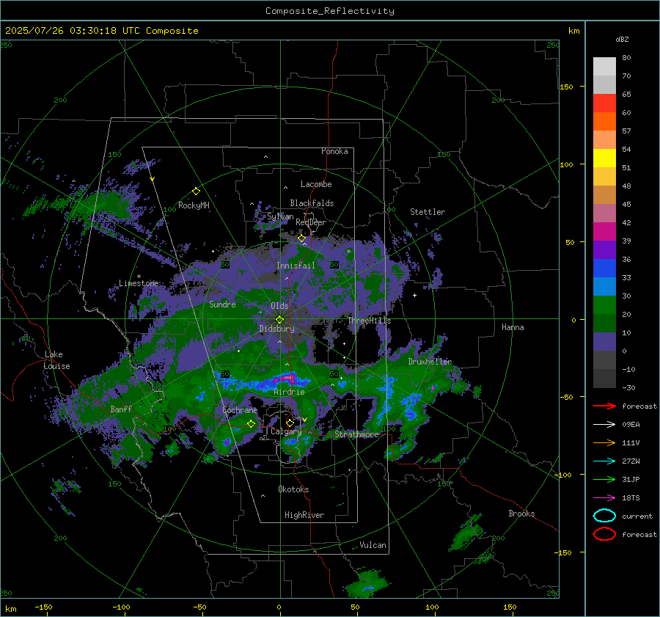The image size is (660, 617).
Task: Click the 09EA legend label
Action: coord(631,425)
